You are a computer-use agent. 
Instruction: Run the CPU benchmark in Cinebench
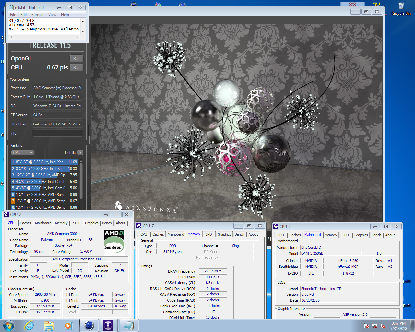pyautogui.click(x=77, y=68)
